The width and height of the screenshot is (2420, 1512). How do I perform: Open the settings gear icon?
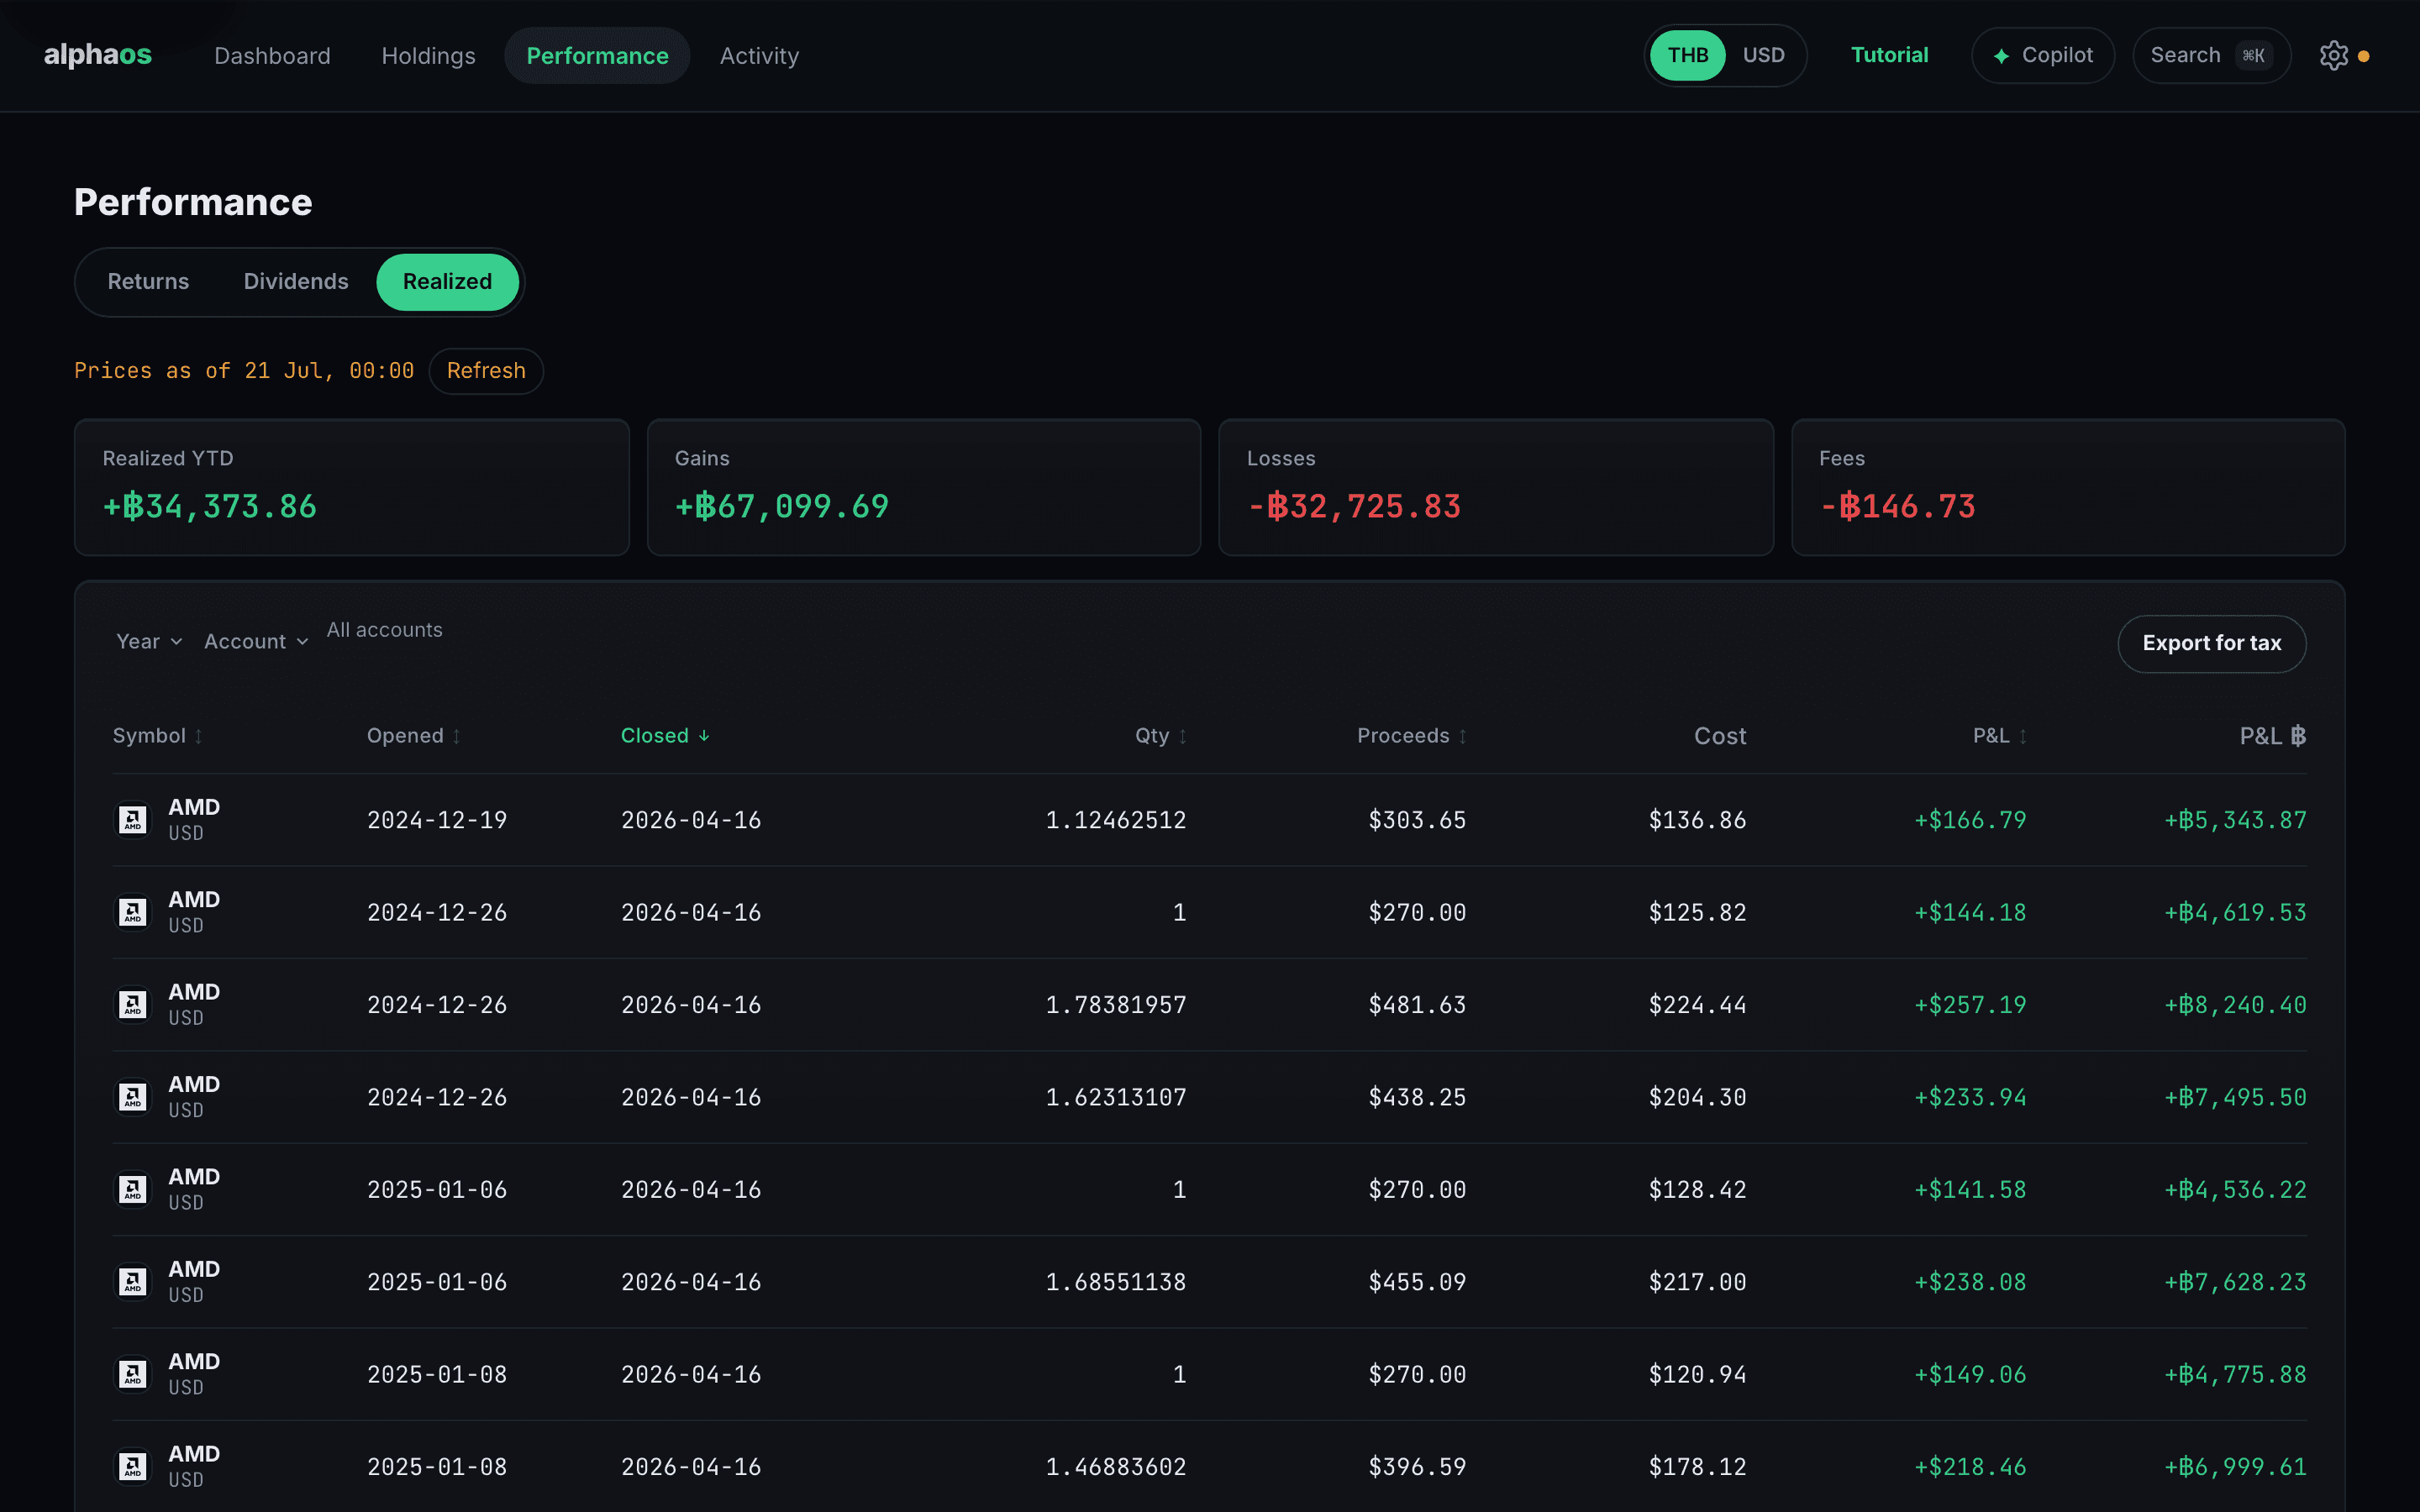click(2333, 56)
